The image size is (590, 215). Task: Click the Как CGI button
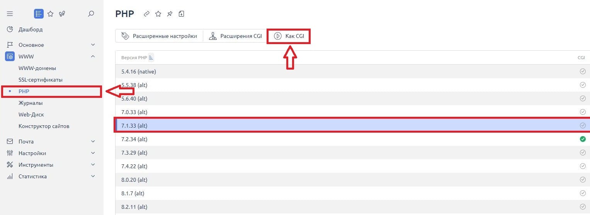click(289, 36)
